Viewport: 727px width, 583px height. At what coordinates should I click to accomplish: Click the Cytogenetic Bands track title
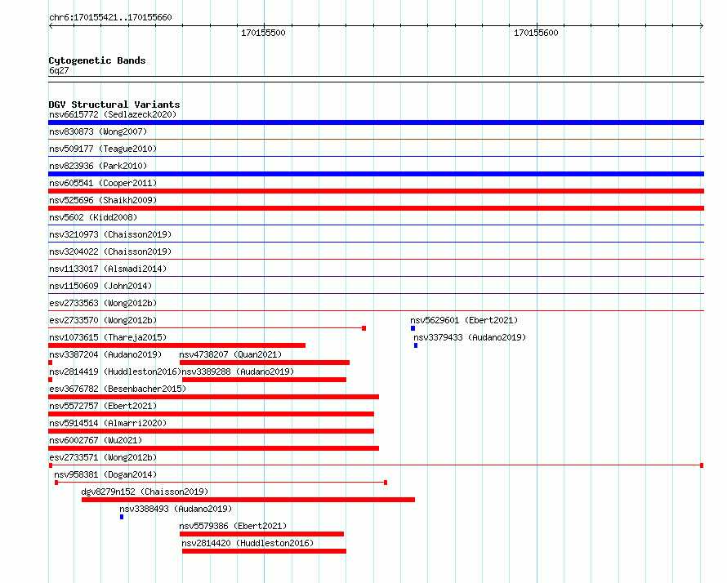coord(97,60)
